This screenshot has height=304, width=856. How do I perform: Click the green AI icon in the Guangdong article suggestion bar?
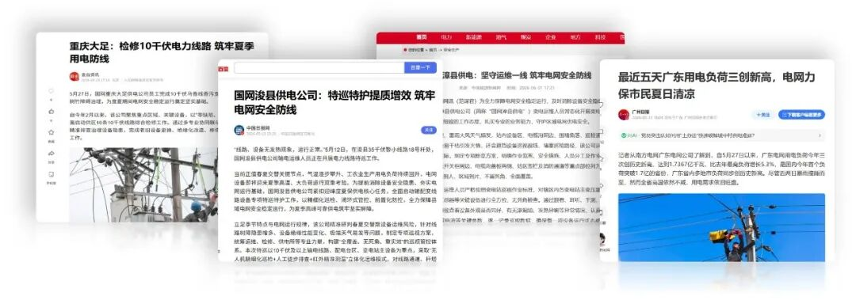625,135
